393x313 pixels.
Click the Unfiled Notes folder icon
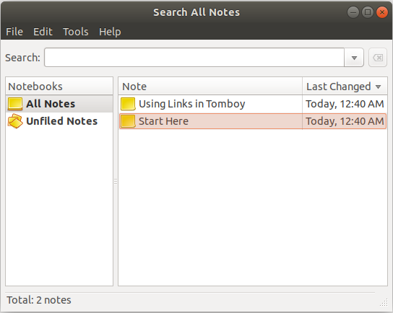[15, 121]
